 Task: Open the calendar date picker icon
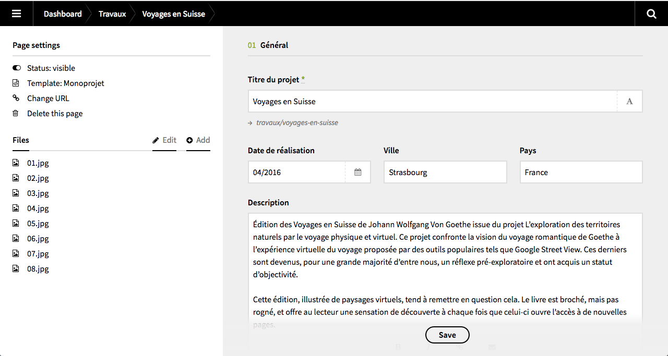358,172
